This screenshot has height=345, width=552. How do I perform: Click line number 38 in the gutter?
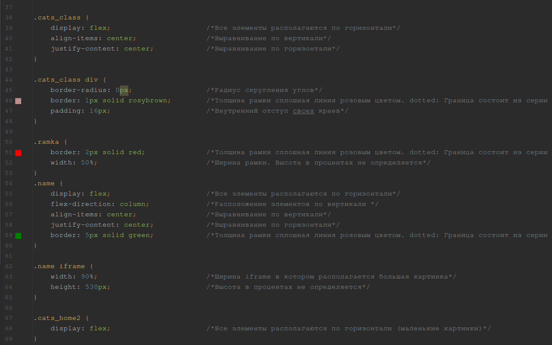[x=9, y=18]
